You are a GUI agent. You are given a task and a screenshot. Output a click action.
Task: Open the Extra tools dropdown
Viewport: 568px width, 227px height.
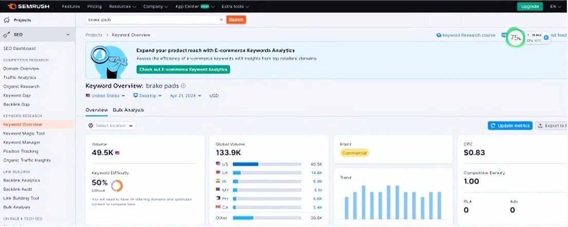[x=235, y=7]
